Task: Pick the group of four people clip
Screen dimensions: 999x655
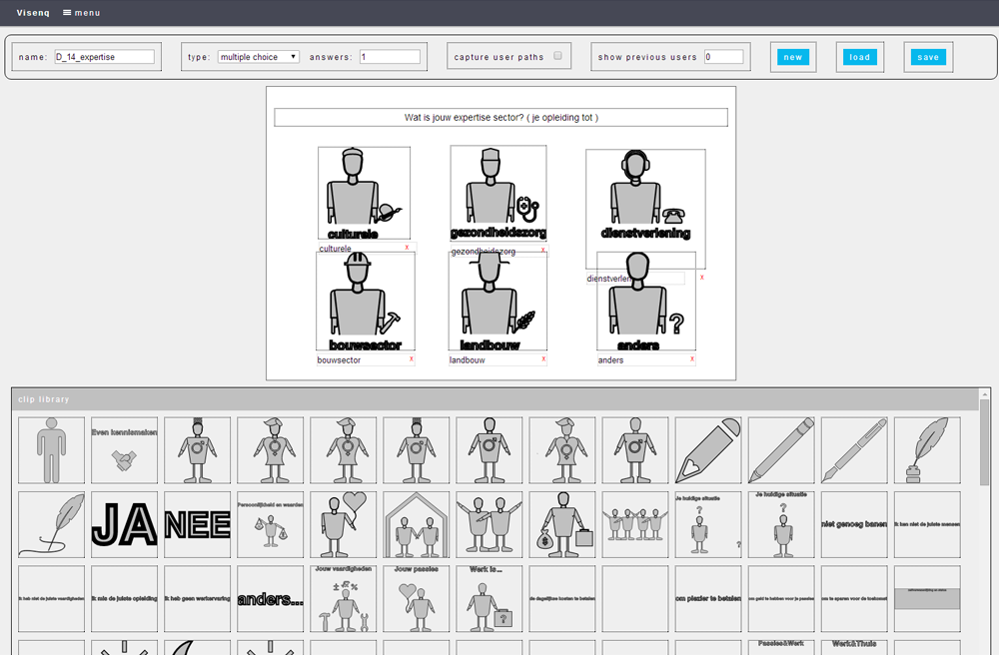Action: [635, 524]
